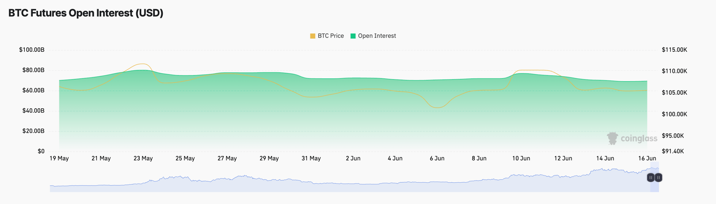Click the $100.00B left axis label
Screen dimensions: 716x204
click(x=32, y=50)
